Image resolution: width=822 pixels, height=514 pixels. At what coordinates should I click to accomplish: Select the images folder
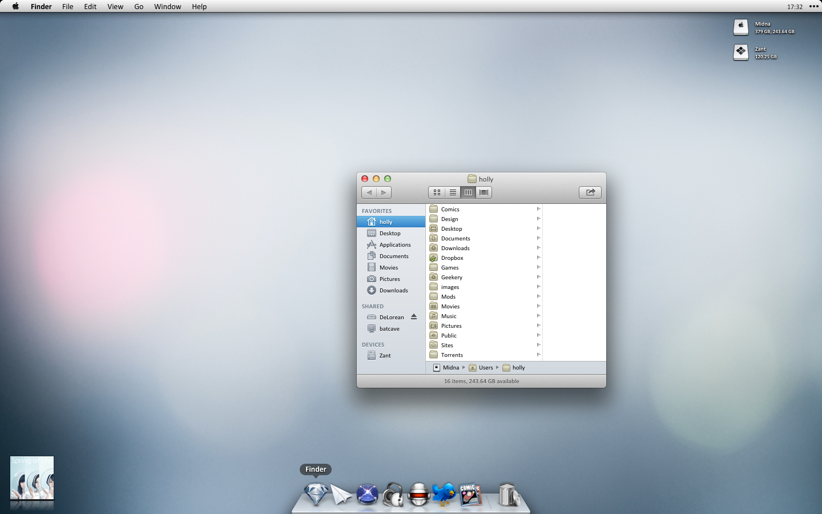pos(484,287)
